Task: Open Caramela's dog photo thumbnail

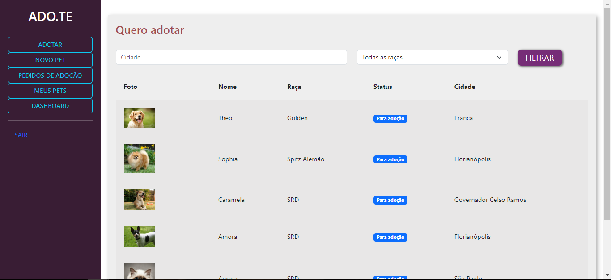Action: [140, 200]
